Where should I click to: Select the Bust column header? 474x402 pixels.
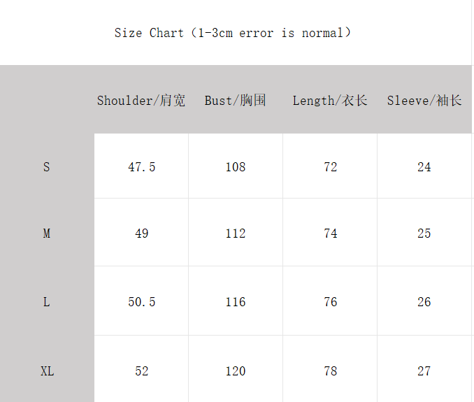(236, 101)
